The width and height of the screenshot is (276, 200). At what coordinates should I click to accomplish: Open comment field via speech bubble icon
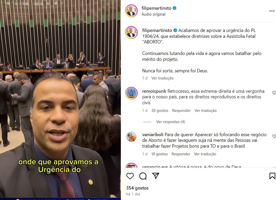point(143,176)
